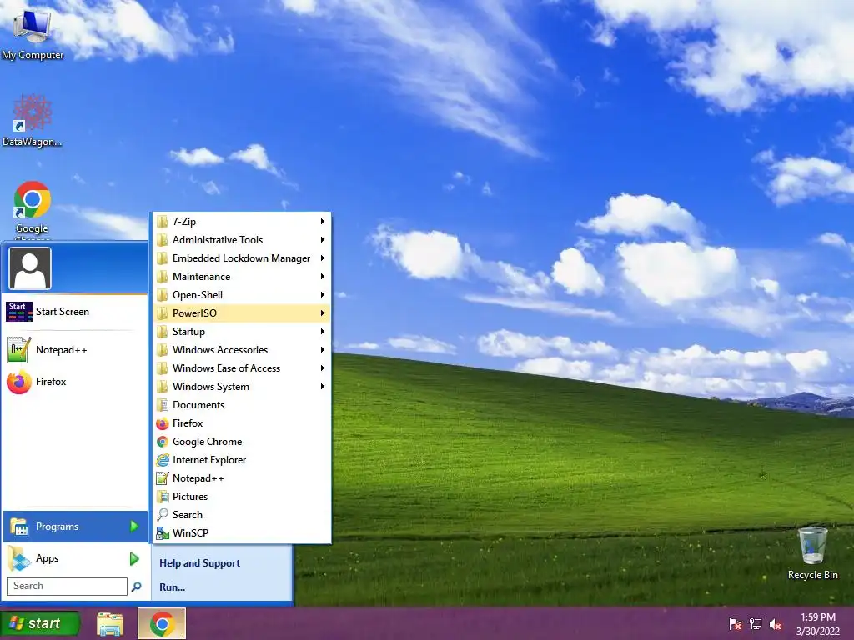Open the Programs menu item

(75, 527)
